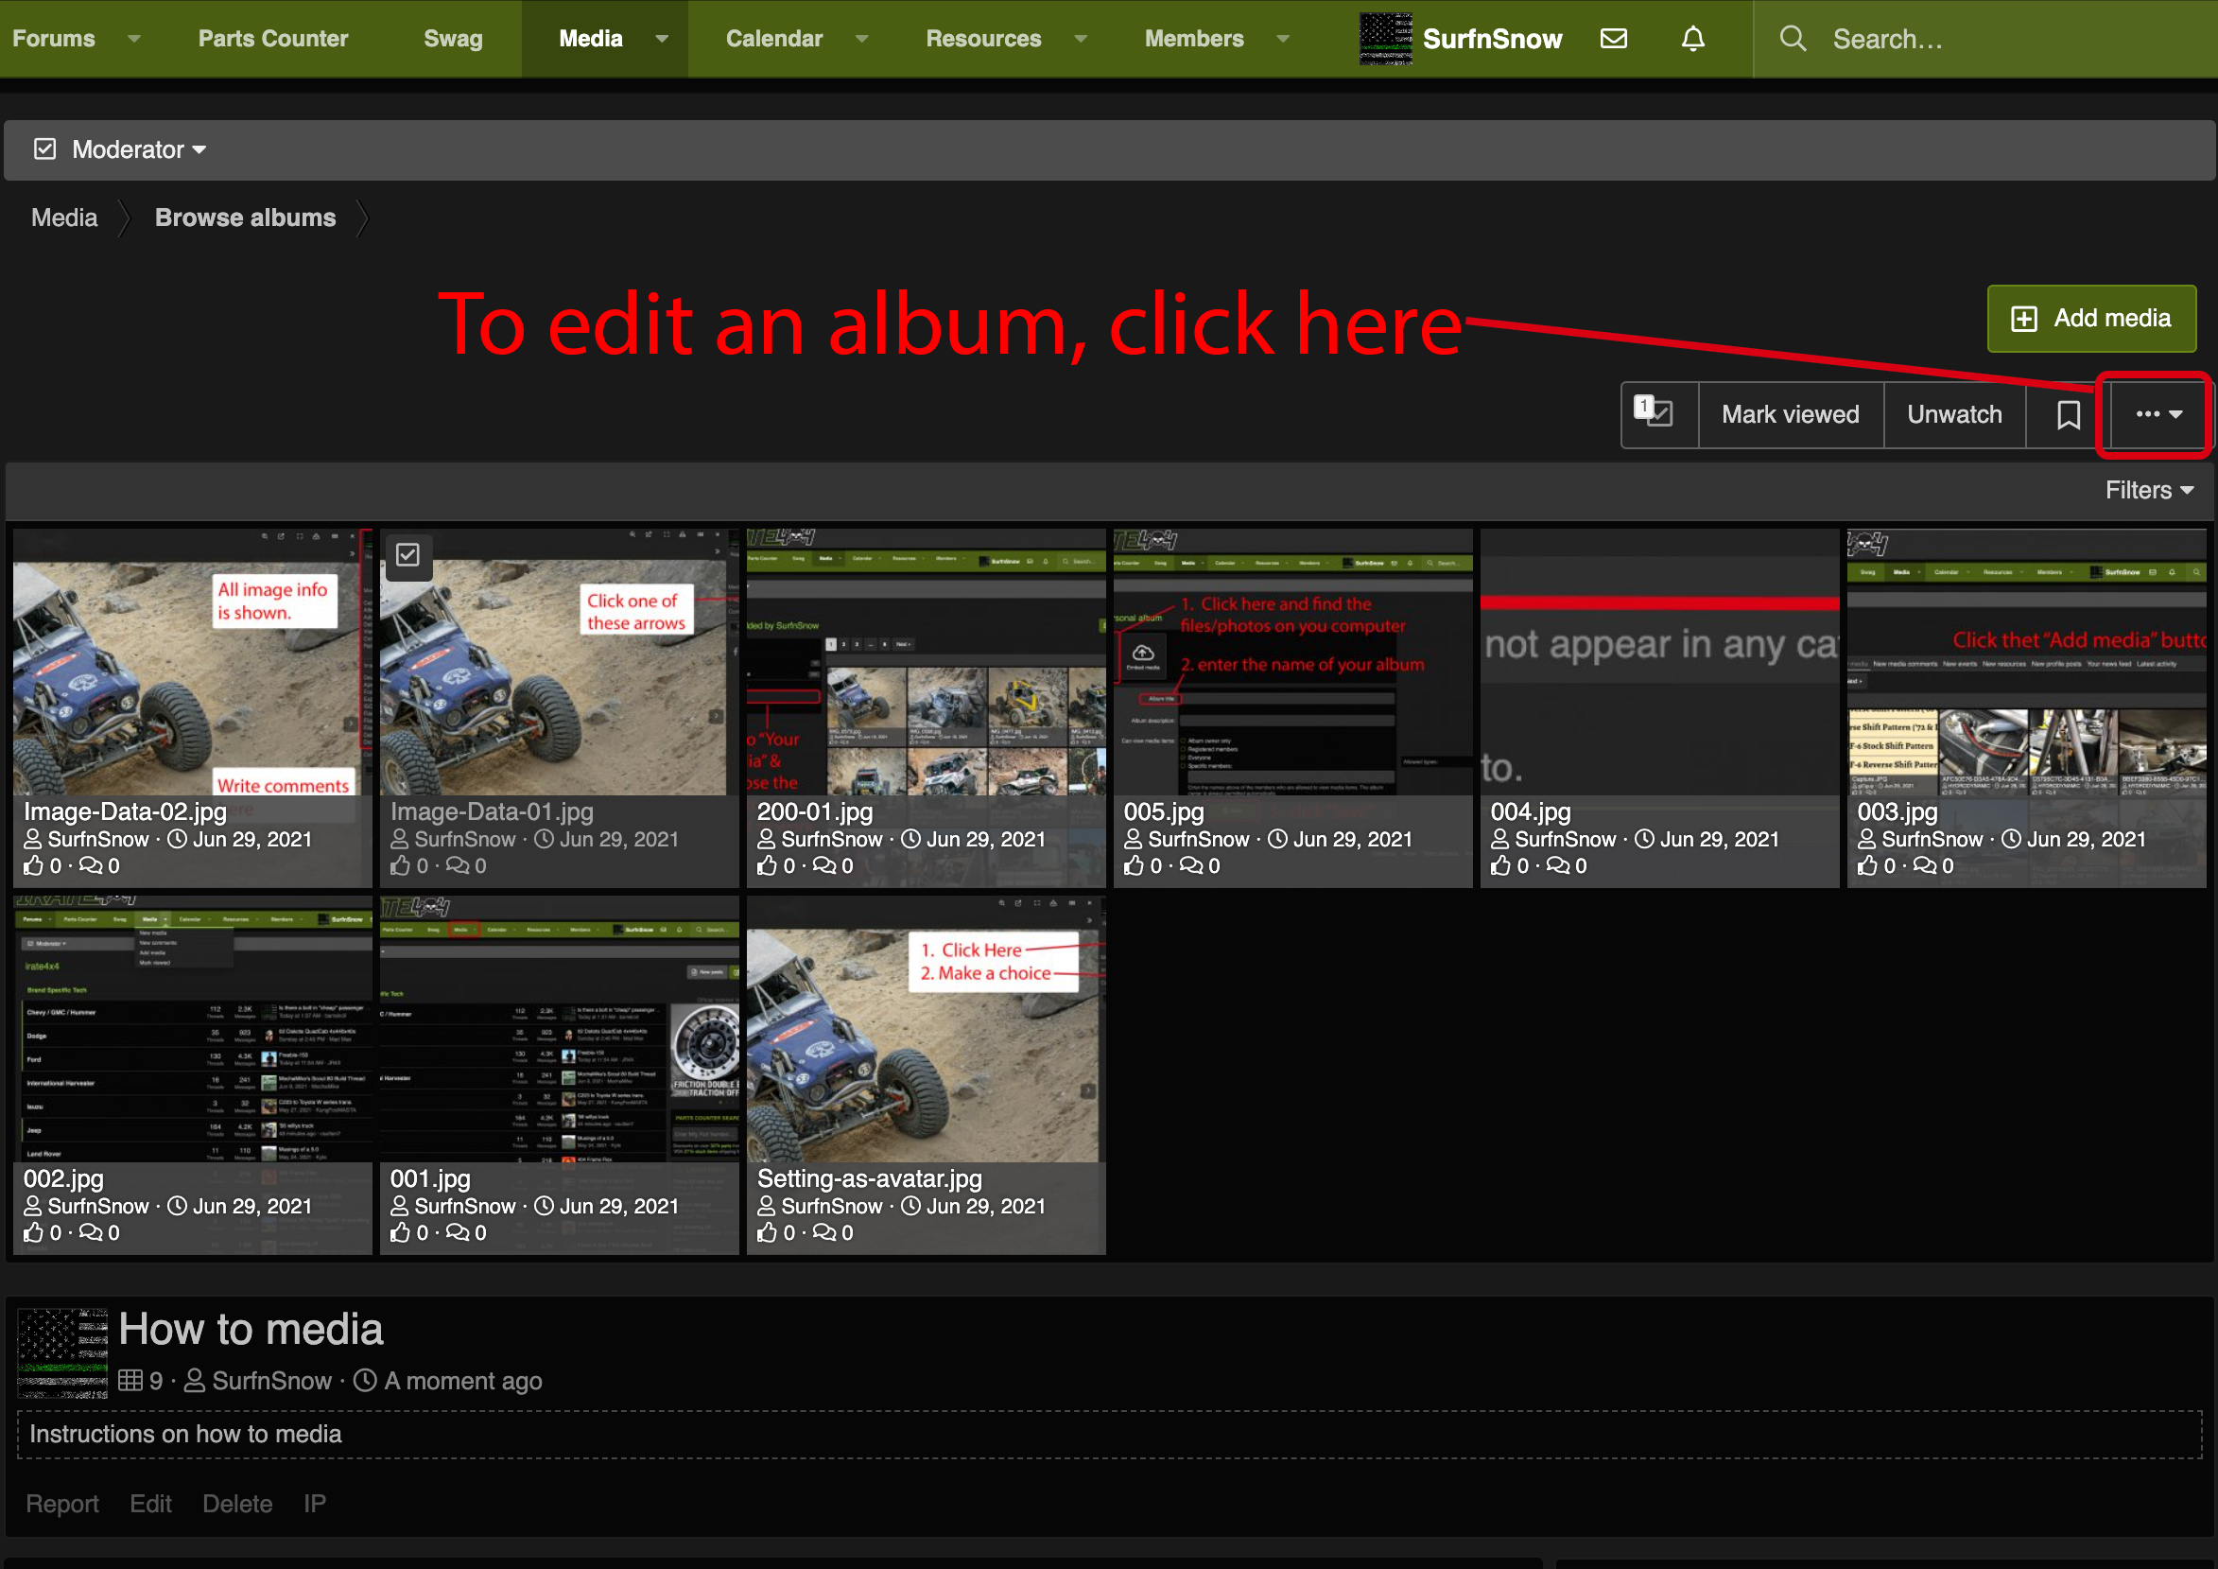Screen dimensions: 2218x1569
Task: Expand the Media dropdown arrow
Action: pos(662,39)
